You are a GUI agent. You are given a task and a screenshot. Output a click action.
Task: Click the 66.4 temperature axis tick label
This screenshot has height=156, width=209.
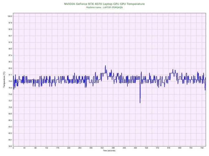[10, 120]
